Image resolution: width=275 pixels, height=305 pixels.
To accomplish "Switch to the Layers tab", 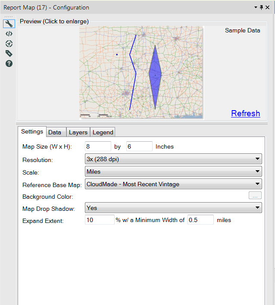I will point(78,133).
